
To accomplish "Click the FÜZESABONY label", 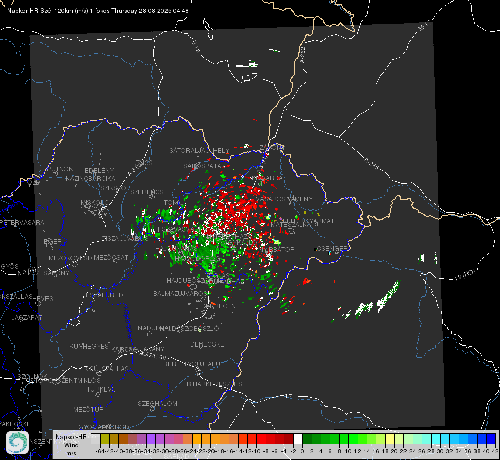I will tap(49, 273).
